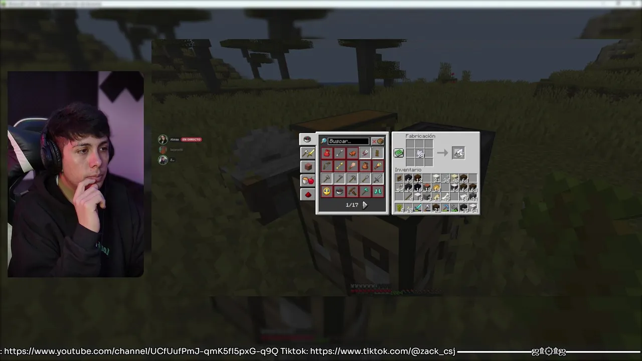Take the crafted item from output slot

point(458,153)
